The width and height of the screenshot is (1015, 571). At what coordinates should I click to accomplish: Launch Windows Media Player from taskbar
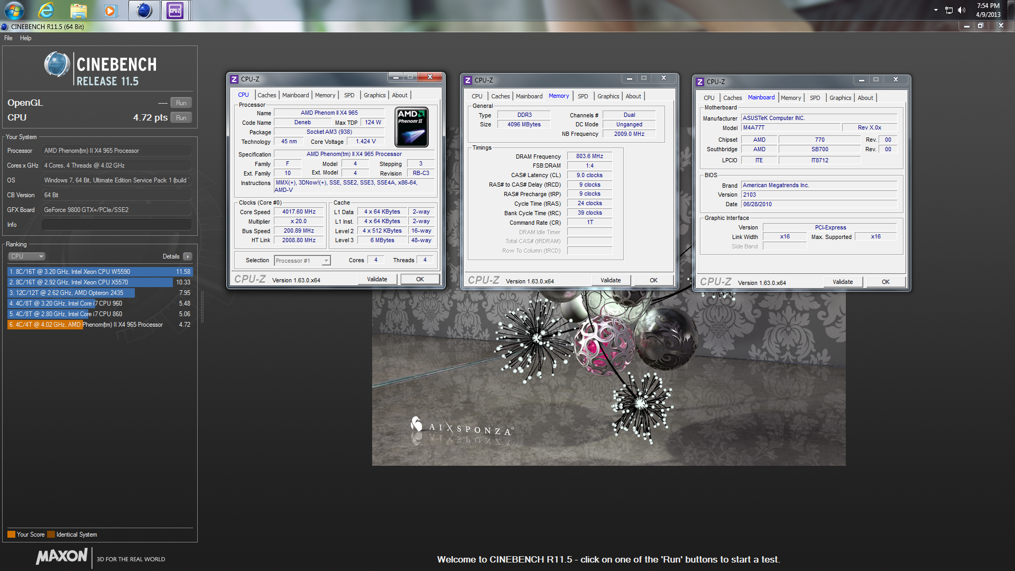click(x=110, y=10)
